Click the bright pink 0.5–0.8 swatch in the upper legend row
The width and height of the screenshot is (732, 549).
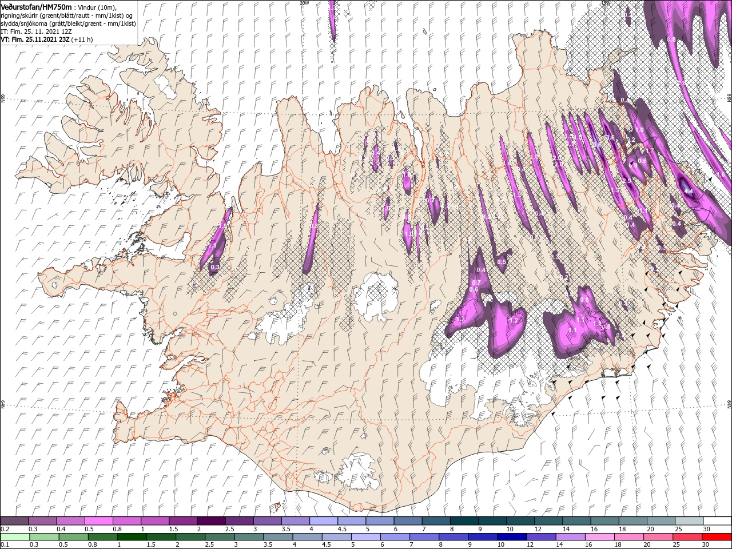pyautogui.click(x=98, y=521)
